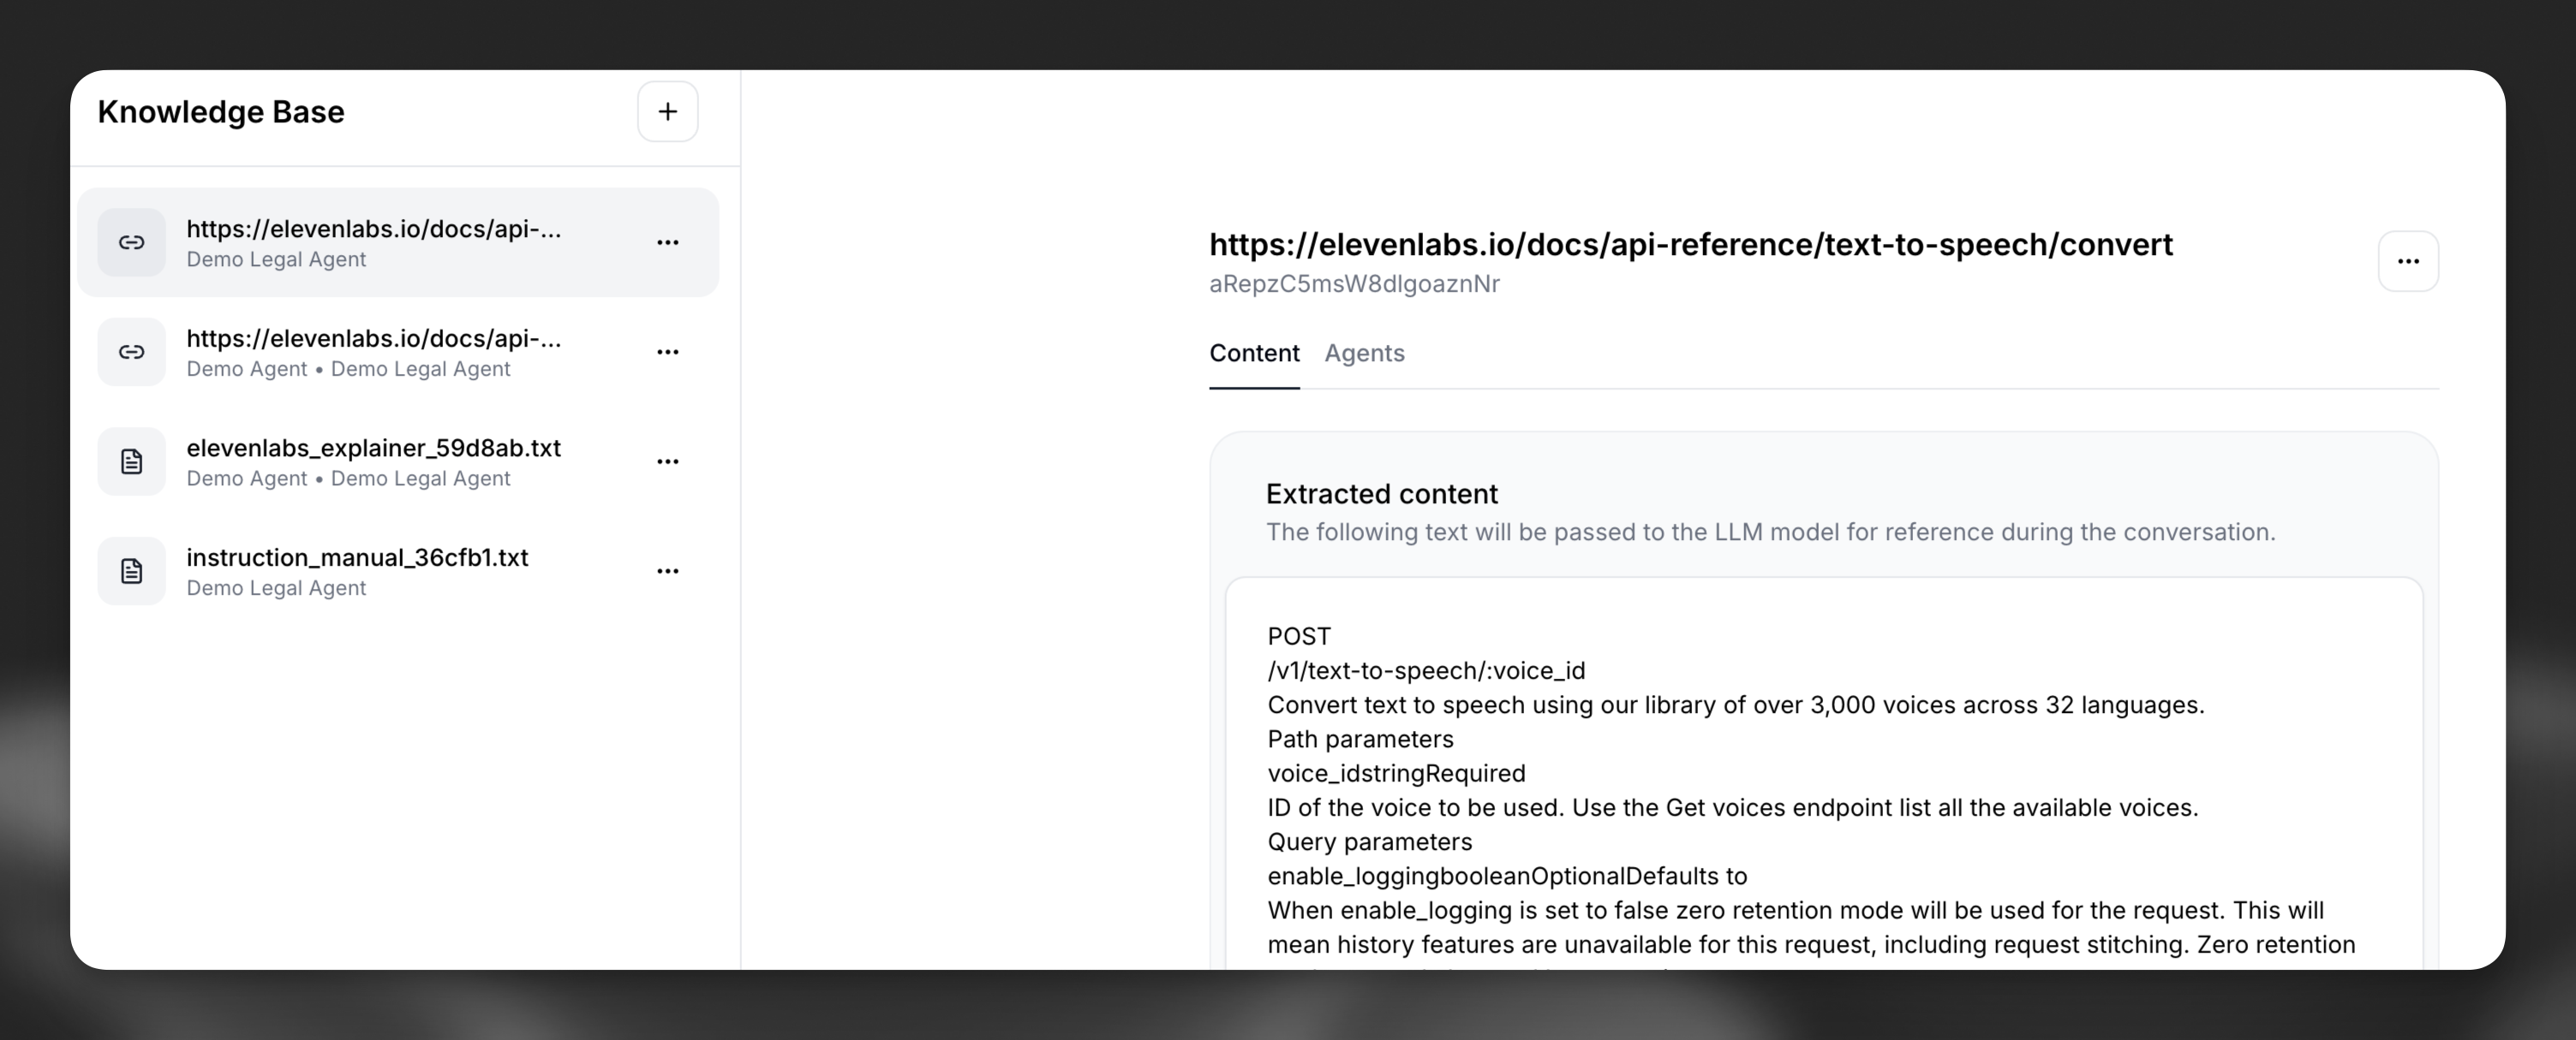Open the options menu on the convert page panel

[x=2409, y=261]
